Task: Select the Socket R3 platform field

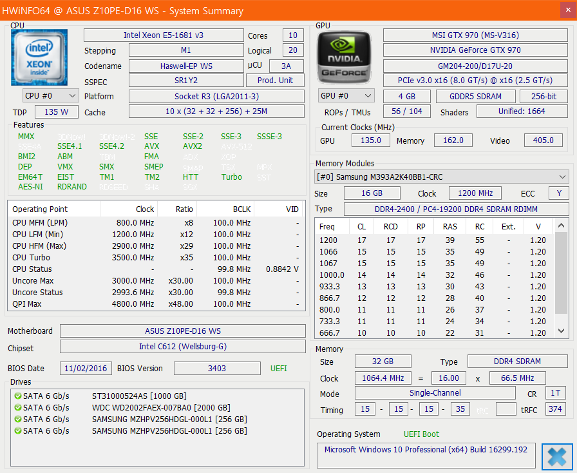Action: [217, 97]
